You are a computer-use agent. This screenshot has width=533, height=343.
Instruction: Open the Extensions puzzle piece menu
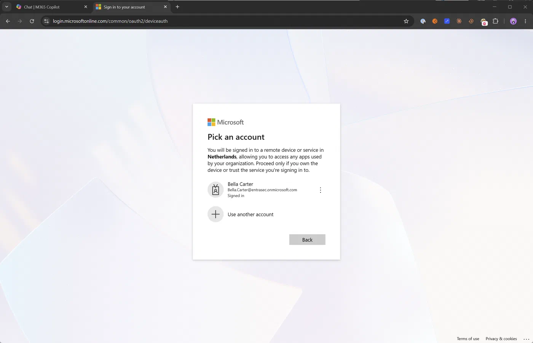495,21
